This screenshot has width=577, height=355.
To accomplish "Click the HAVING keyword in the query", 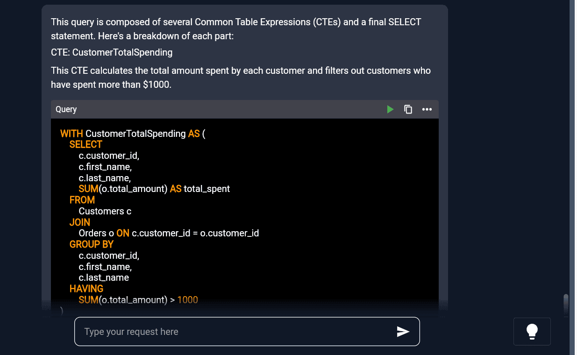I will [86, 289].
